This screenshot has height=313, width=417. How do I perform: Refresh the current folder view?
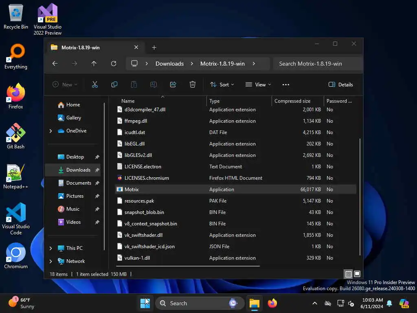114,64
